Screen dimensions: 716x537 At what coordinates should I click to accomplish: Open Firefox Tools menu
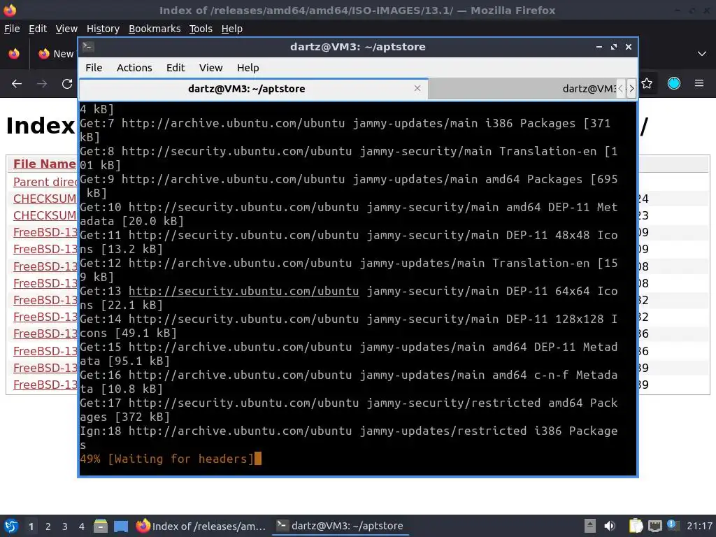tap(201, 29)
